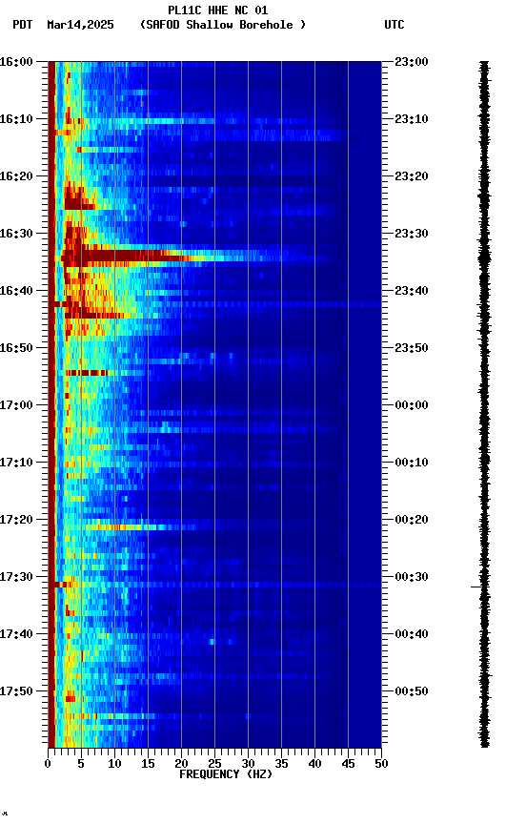
Task: Click the 16:40 PDT time label
Action: [16, 291]
